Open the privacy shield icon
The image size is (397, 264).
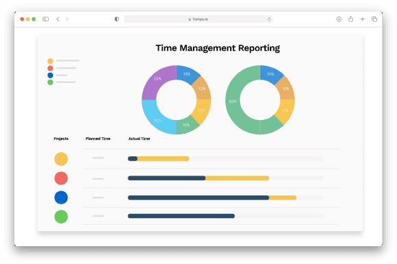coord(117,19)
